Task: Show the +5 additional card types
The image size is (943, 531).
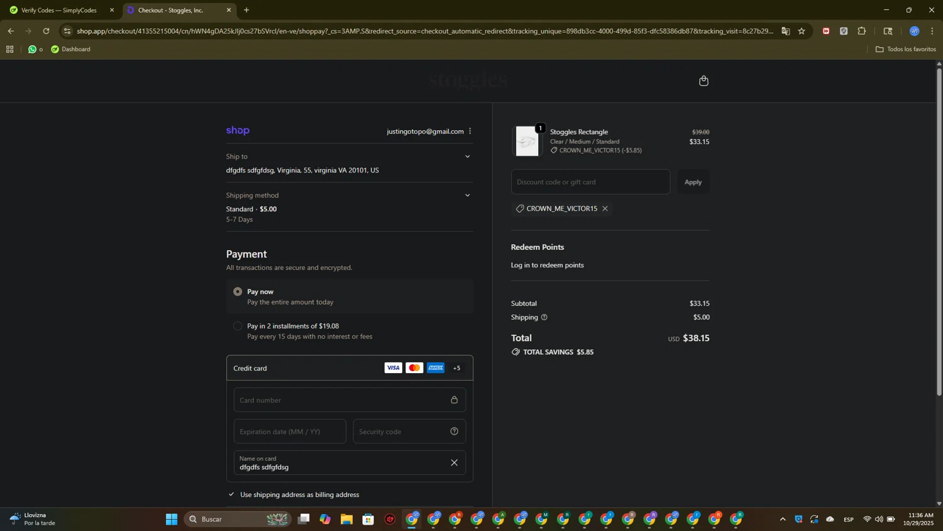Action: click(x=457, y=368)
